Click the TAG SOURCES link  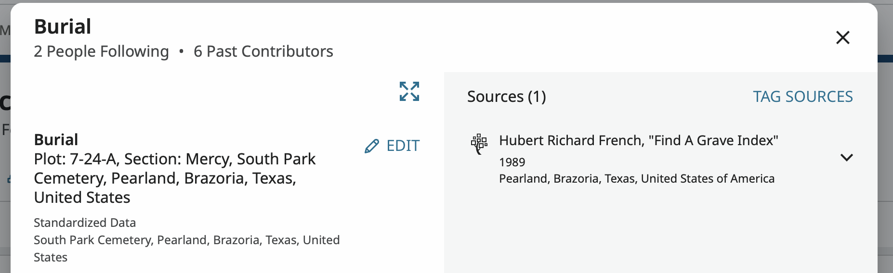pos(802,97)
